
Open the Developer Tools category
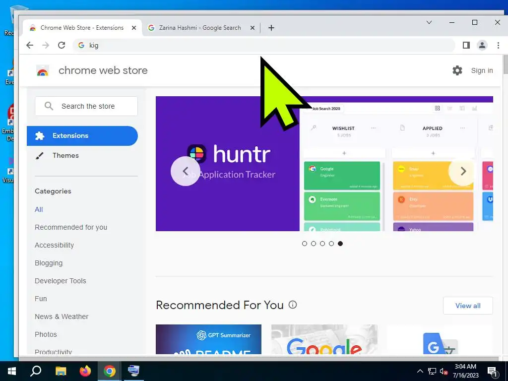tap(60, 281)
